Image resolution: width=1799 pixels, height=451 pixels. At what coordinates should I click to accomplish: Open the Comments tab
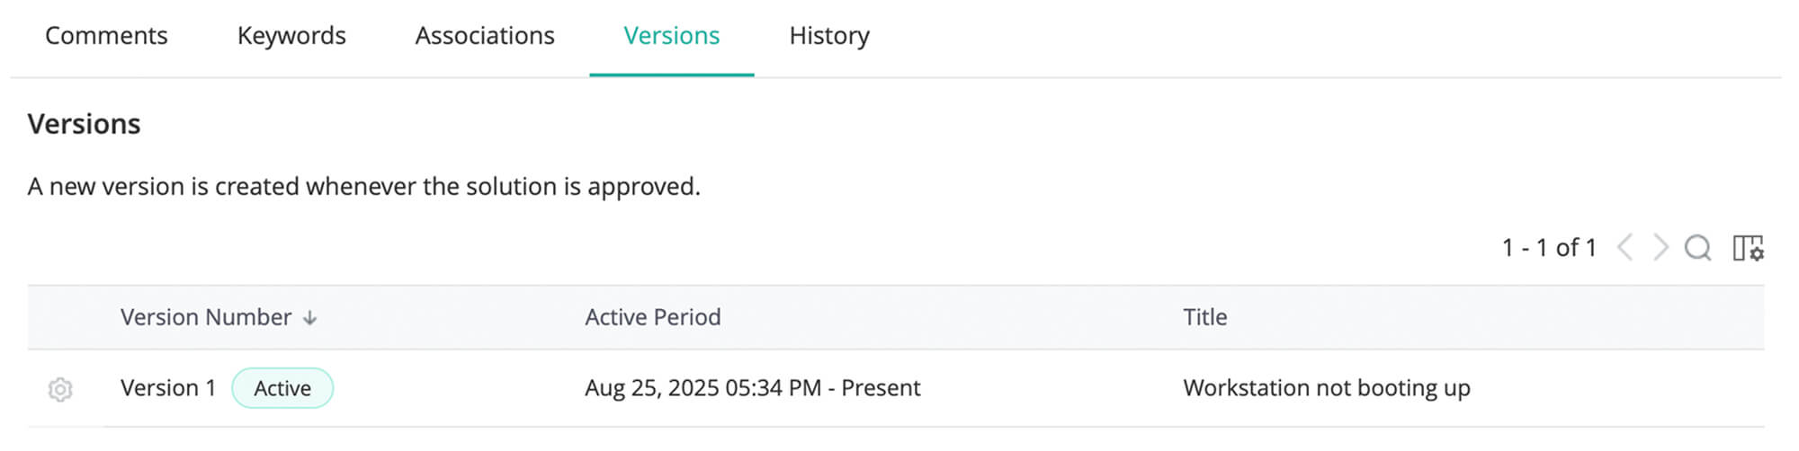106,36
